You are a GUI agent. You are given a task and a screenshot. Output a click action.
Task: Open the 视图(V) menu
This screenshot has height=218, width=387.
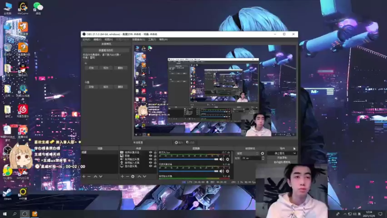[108, 40]
